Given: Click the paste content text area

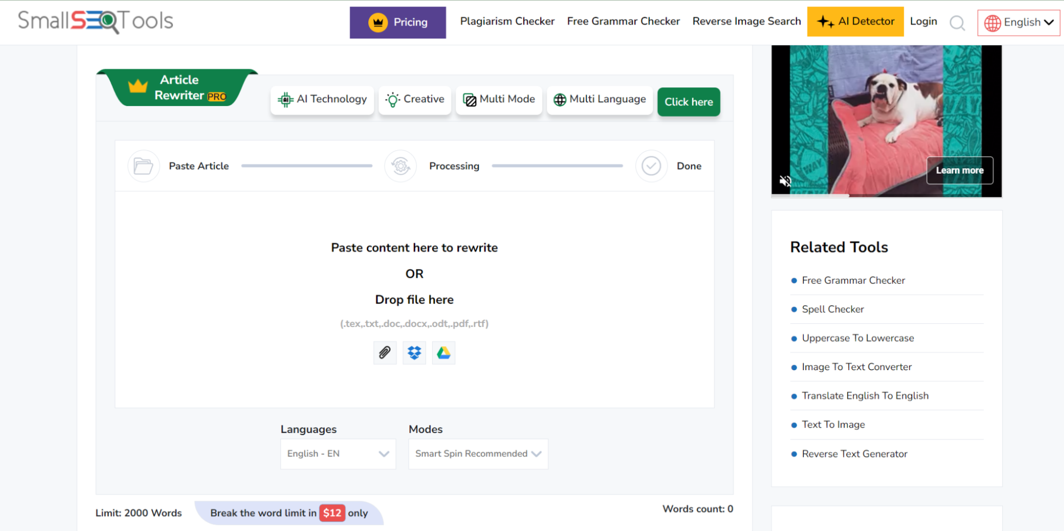Looking at the screenshot, I should tap(415, 299).
